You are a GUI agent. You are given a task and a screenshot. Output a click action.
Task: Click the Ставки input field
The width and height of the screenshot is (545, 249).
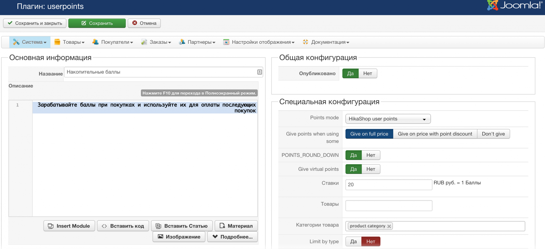pyautogui.click(x=389, y=185)
